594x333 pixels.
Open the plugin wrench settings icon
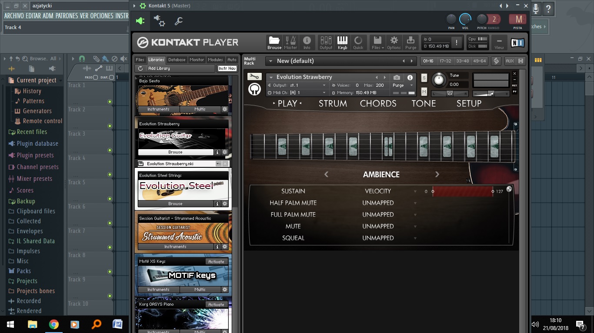click(178, 21)
